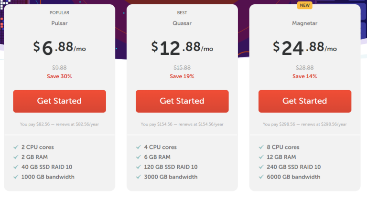Click checkmark beside 8 CPU cores

(261, 147)
